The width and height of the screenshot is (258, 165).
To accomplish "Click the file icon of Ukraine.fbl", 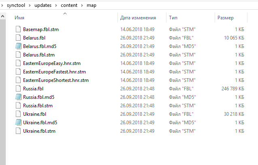I will tap(18, 114).
